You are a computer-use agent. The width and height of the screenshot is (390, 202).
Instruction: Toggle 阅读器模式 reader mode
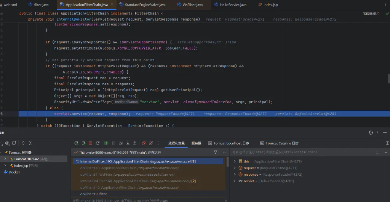coord(371,14)
